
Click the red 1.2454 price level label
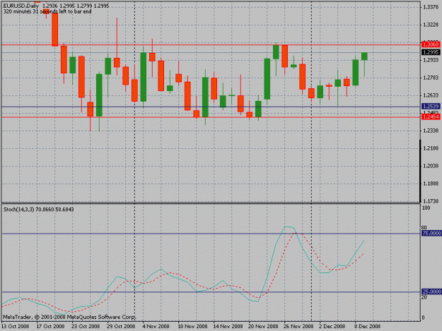tap(431, 116)
